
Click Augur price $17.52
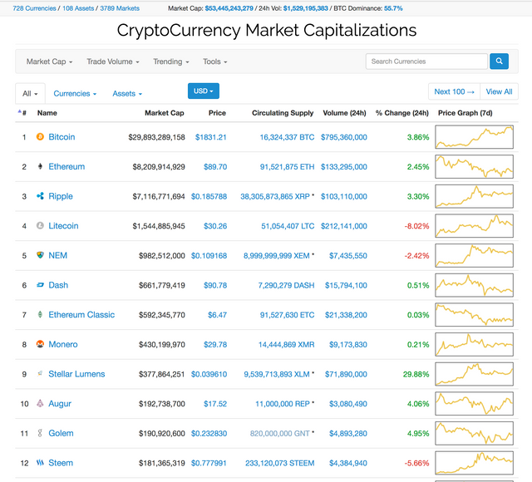[x=215, y=404]
